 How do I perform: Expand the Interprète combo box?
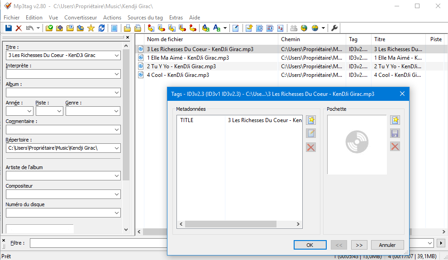click(117, 74)
